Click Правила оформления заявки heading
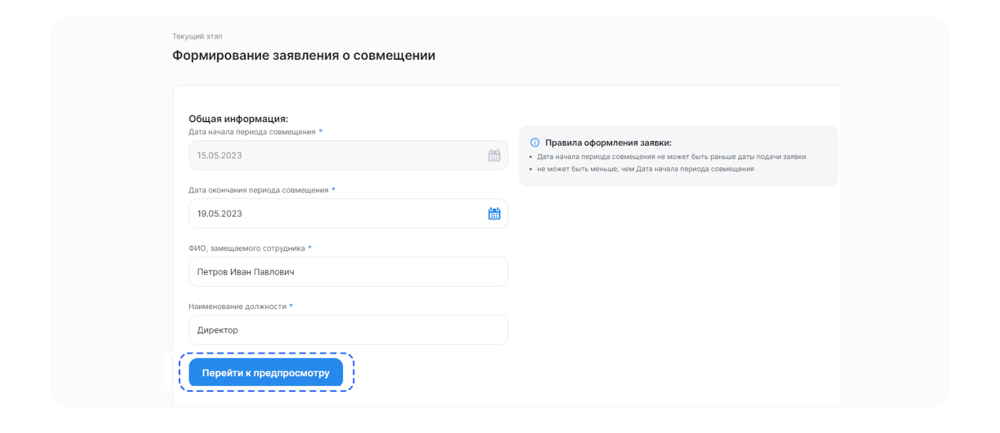This screenshot has height=433, width=1000. [x=608, y=143]
